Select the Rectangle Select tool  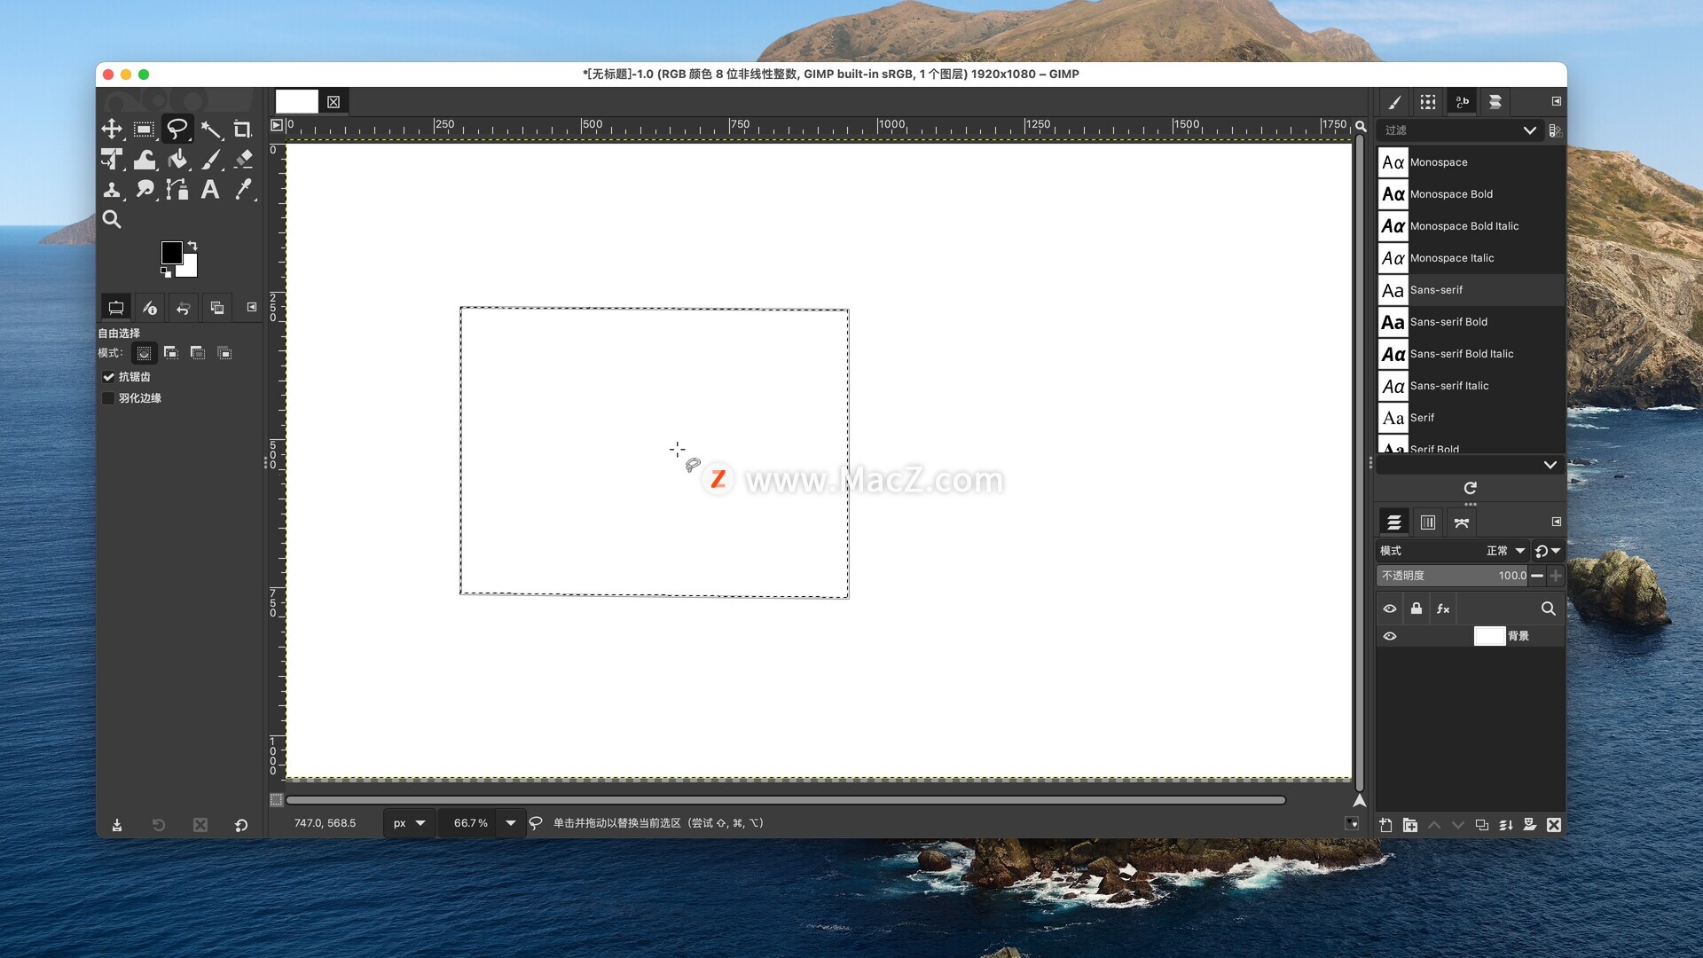(x=144, y=130)
